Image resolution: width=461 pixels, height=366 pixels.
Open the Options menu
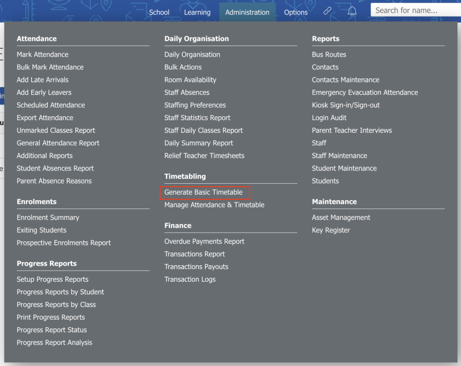click(296, 12)
